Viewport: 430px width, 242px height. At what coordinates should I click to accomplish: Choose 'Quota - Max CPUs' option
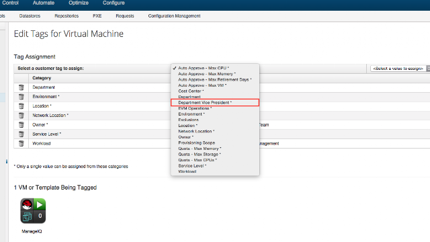pyautogui.click(x=215, y=160)
